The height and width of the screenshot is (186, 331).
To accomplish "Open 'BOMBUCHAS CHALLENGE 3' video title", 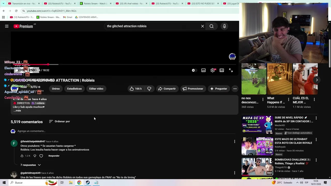I will (292, 161).
